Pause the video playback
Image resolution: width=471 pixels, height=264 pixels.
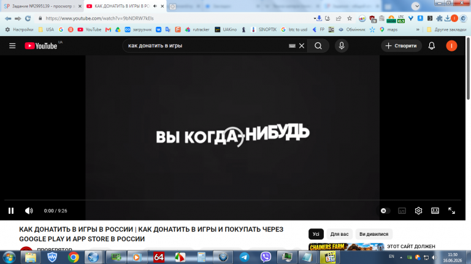[11, 211]
